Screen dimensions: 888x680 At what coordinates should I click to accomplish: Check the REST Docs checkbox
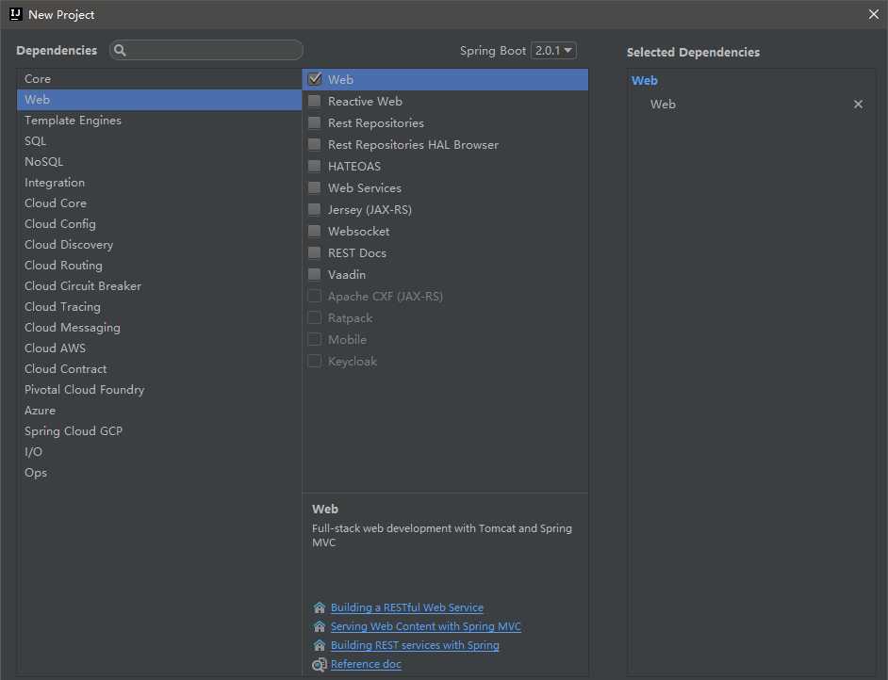click(x=314, y=252)
